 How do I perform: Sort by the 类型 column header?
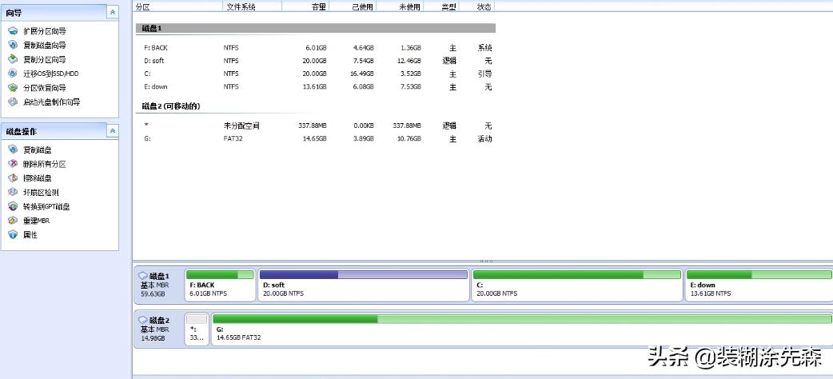pos(441,6)
